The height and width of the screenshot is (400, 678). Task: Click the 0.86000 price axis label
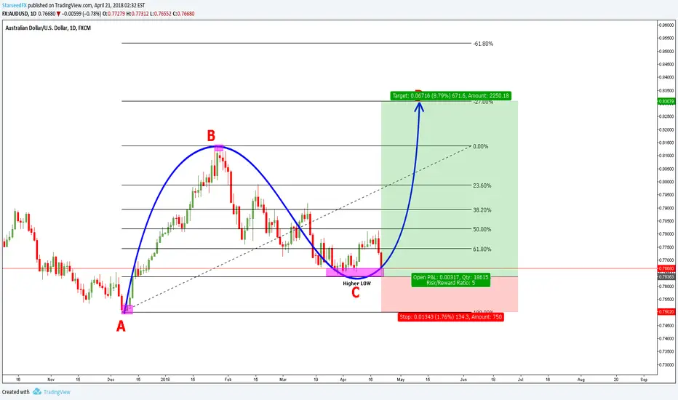[x=666, y=25]
